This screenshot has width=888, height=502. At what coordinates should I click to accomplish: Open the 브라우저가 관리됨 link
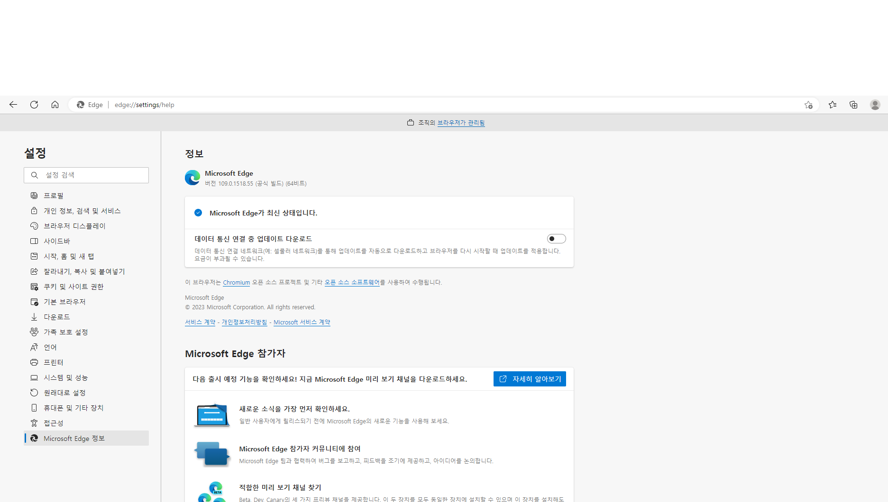pyautogui.click(x=461, y=123)
